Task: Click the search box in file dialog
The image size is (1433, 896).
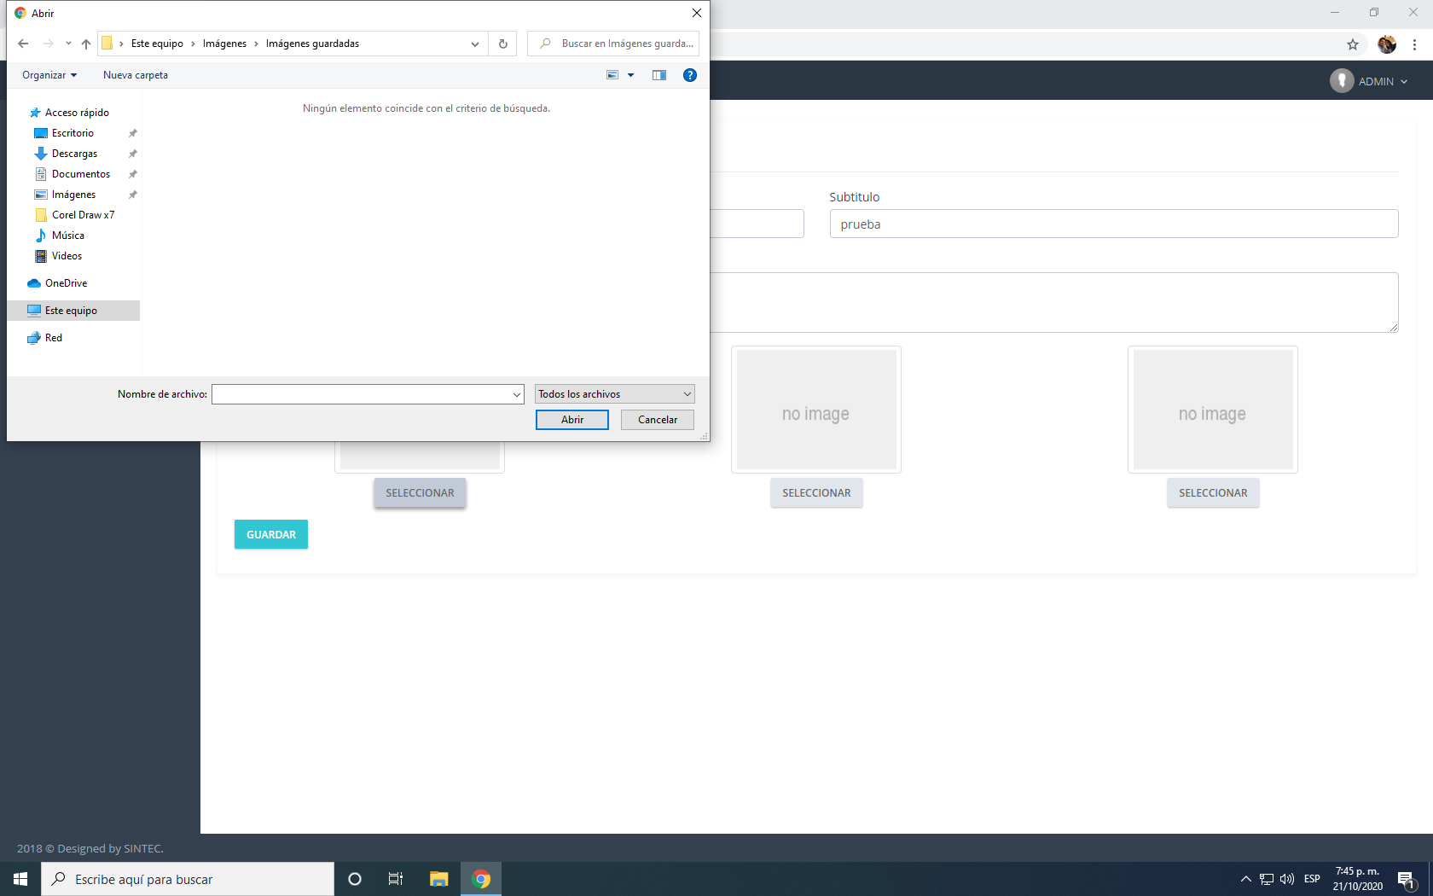Action: [x=613, y=44]
